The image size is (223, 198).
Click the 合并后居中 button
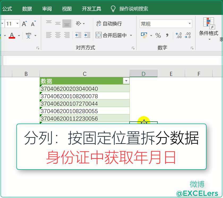point(111,35)
